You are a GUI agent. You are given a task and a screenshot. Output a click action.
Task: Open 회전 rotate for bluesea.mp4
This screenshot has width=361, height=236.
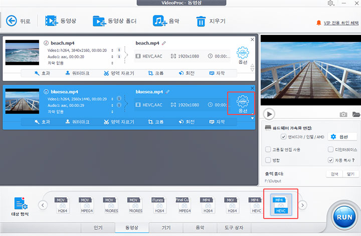click(187, 122)
